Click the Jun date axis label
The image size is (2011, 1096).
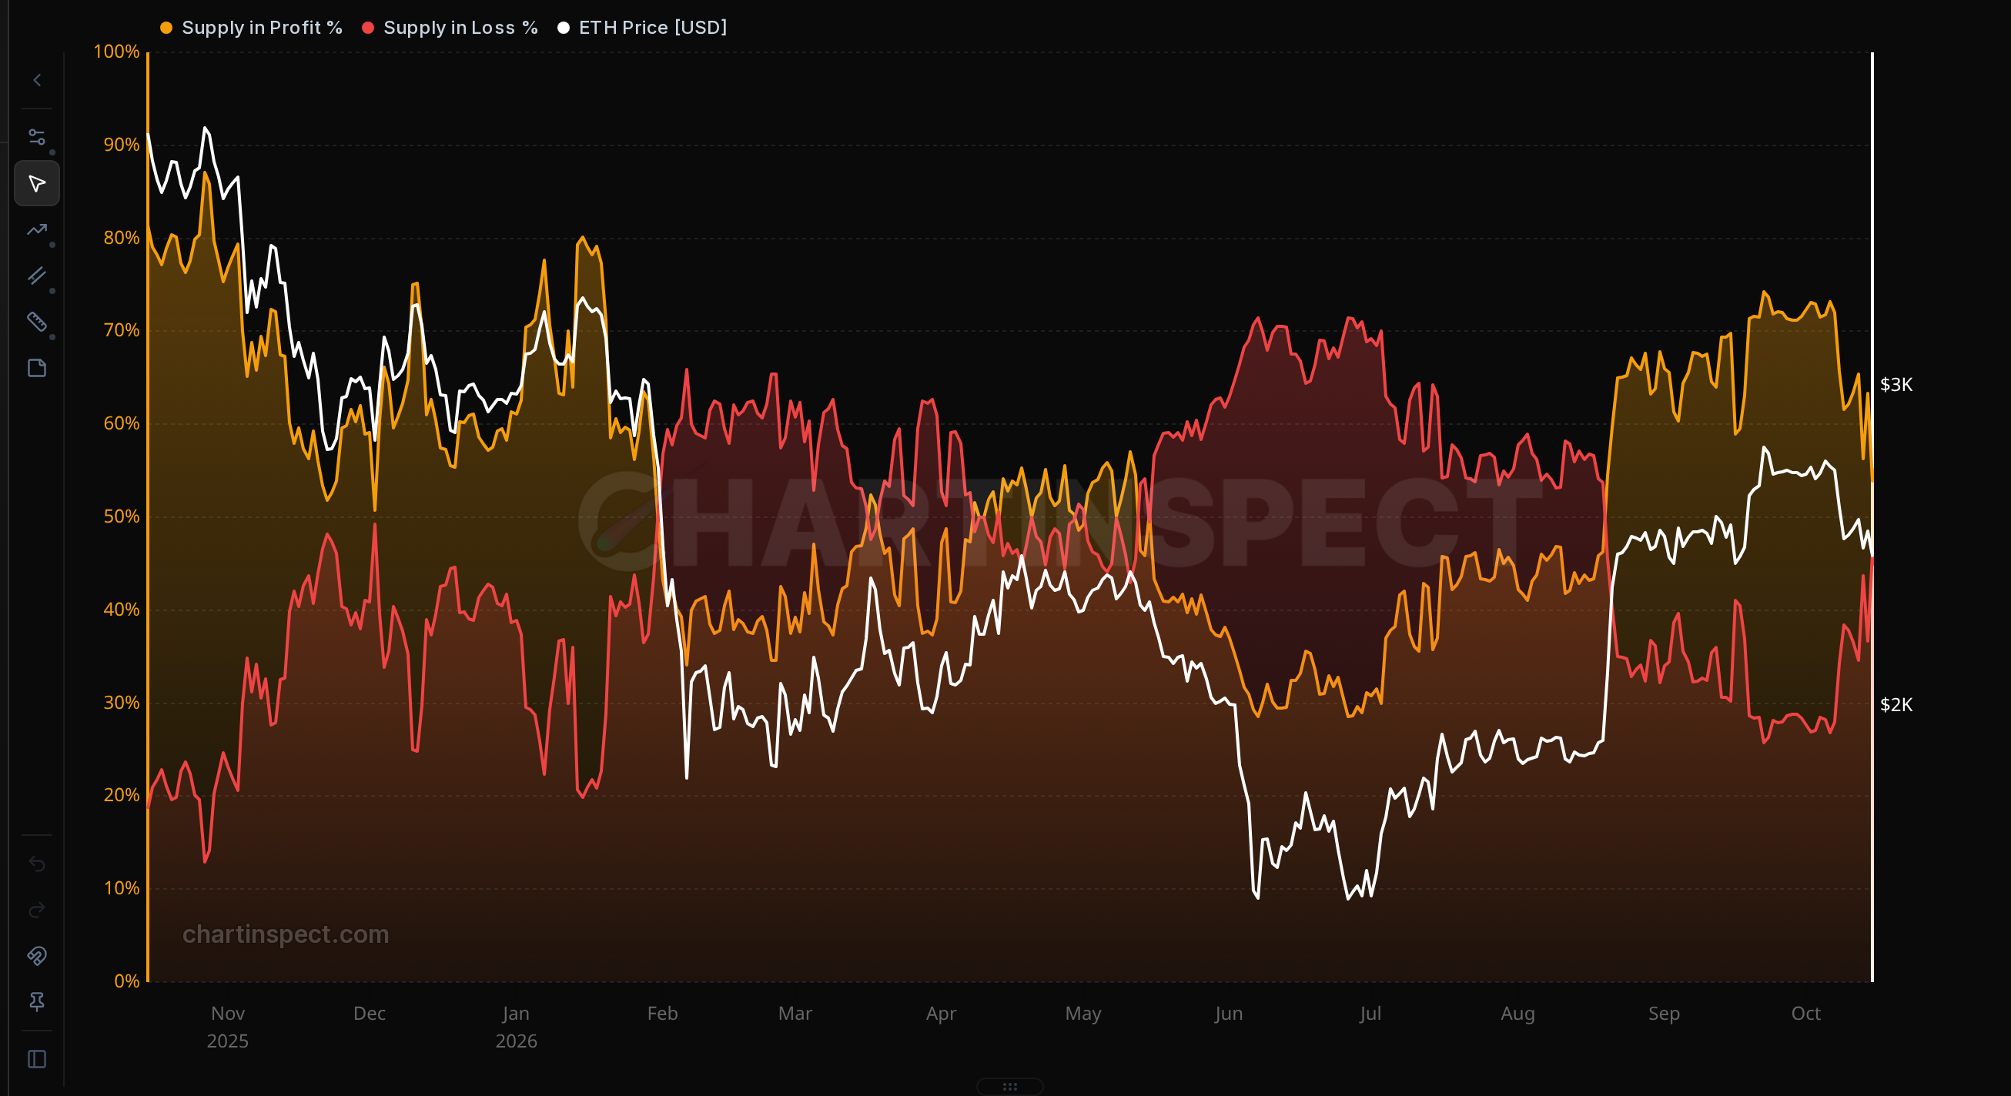tap(1228, 1014)
